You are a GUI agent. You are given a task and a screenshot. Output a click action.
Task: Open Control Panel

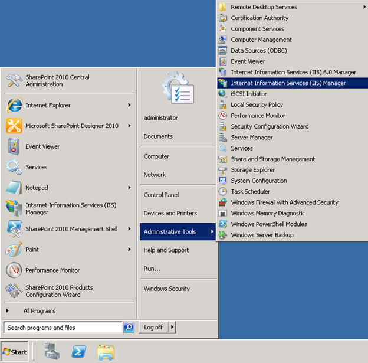(x=161, y=195)
